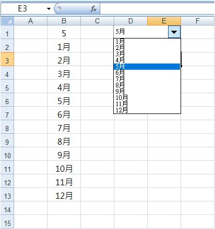Click the combo box dropdown arrow button
This screenshot has width=215, height=229.
tap(174, 32)
